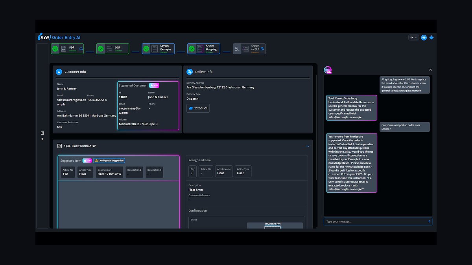Click the recognized Article No field
472x265 pixels.
[206, 171]
